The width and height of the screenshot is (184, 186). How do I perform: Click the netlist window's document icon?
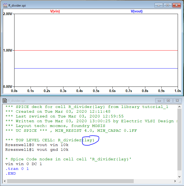[5, 101]
